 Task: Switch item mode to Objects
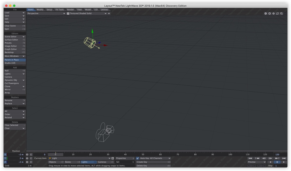pos(56,162)
